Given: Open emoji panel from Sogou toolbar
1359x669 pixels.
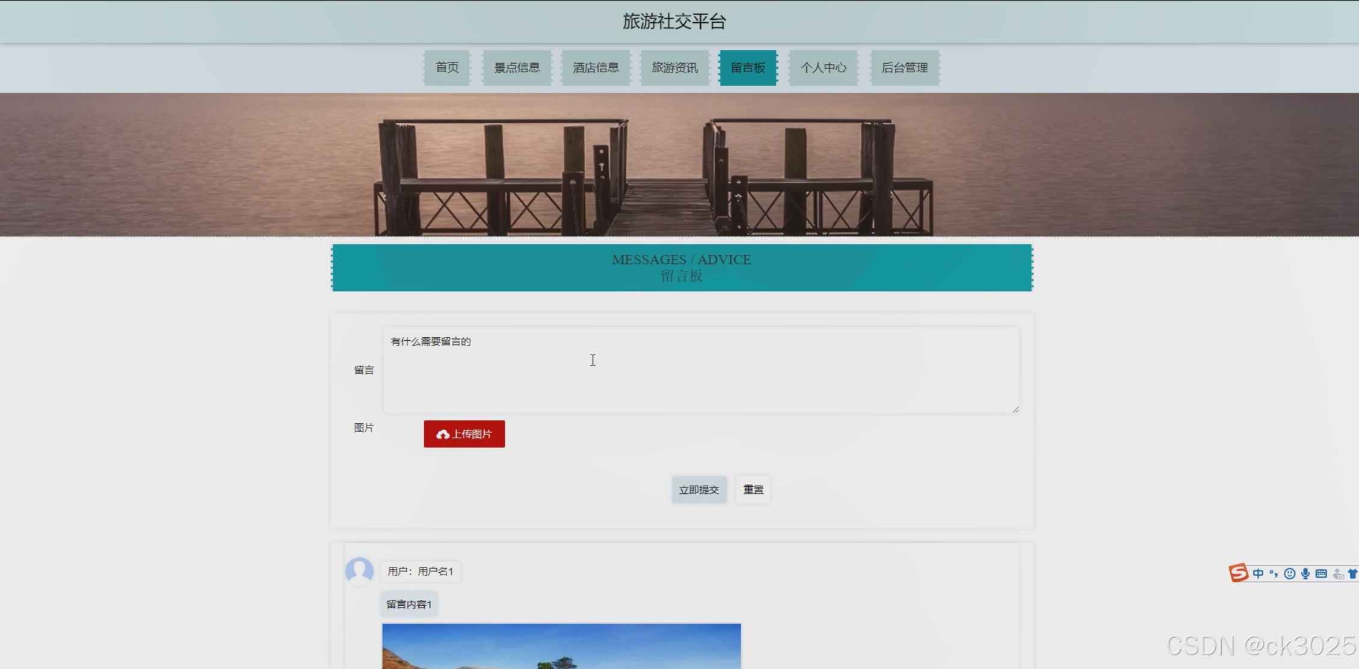Looking at the screenshot, I should coord(1289,573).
